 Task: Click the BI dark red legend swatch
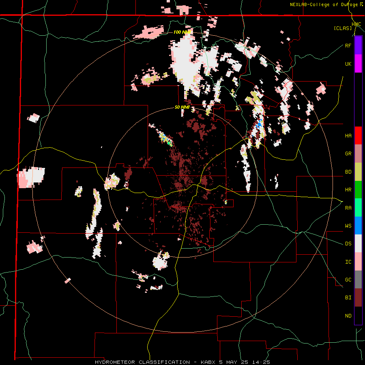(358, 298)
